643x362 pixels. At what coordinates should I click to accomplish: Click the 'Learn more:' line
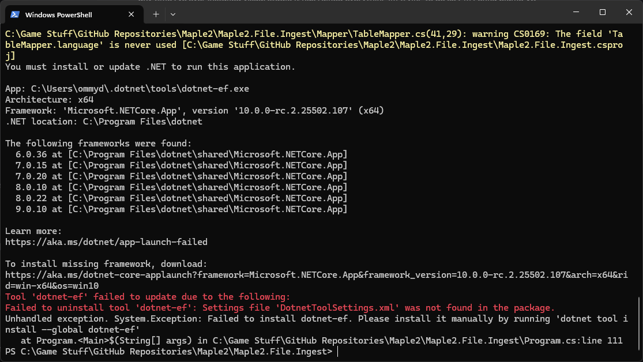(33, 231)
